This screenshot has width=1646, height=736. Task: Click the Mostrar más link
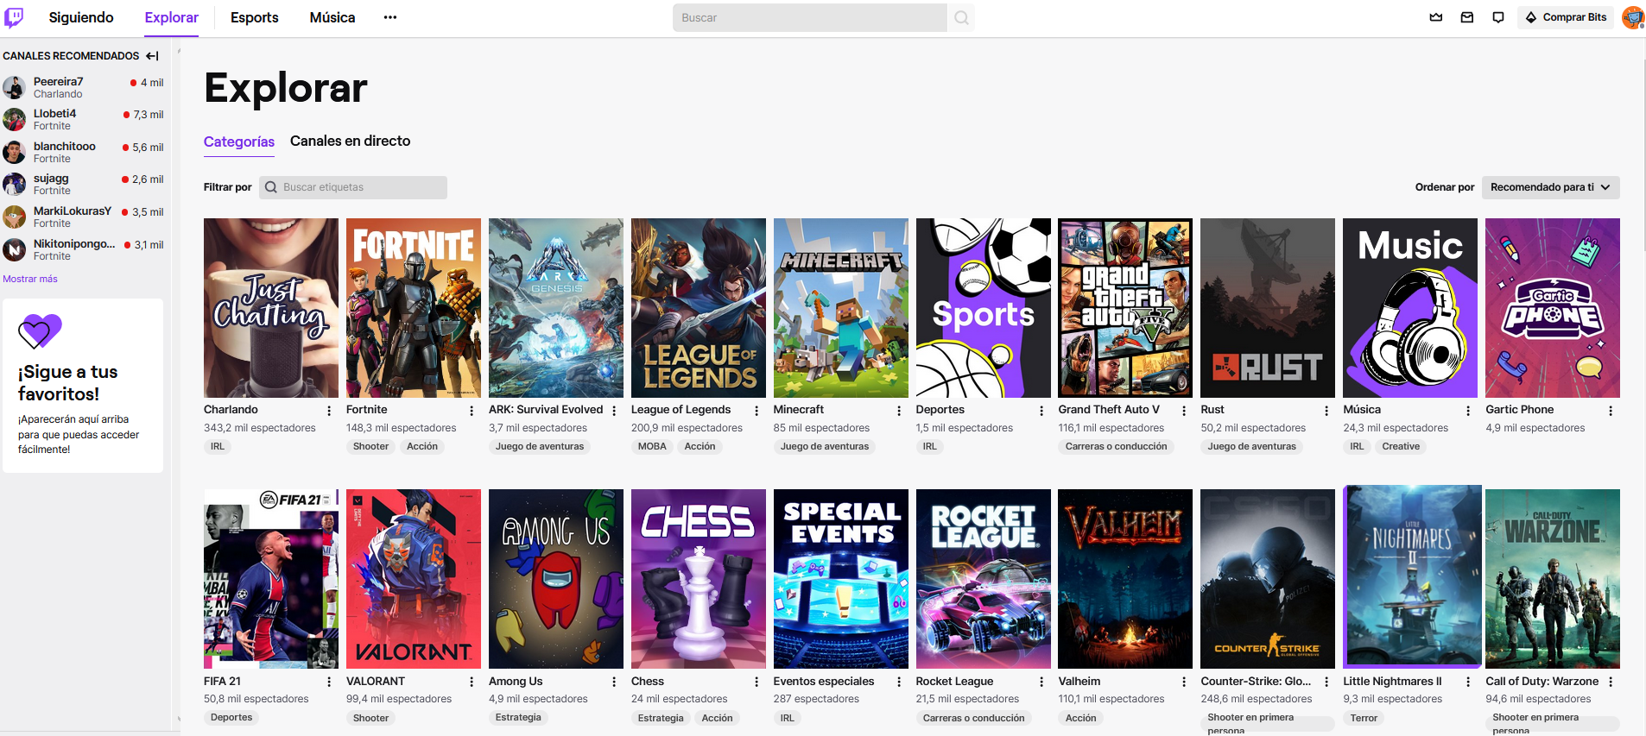[30, 279]
